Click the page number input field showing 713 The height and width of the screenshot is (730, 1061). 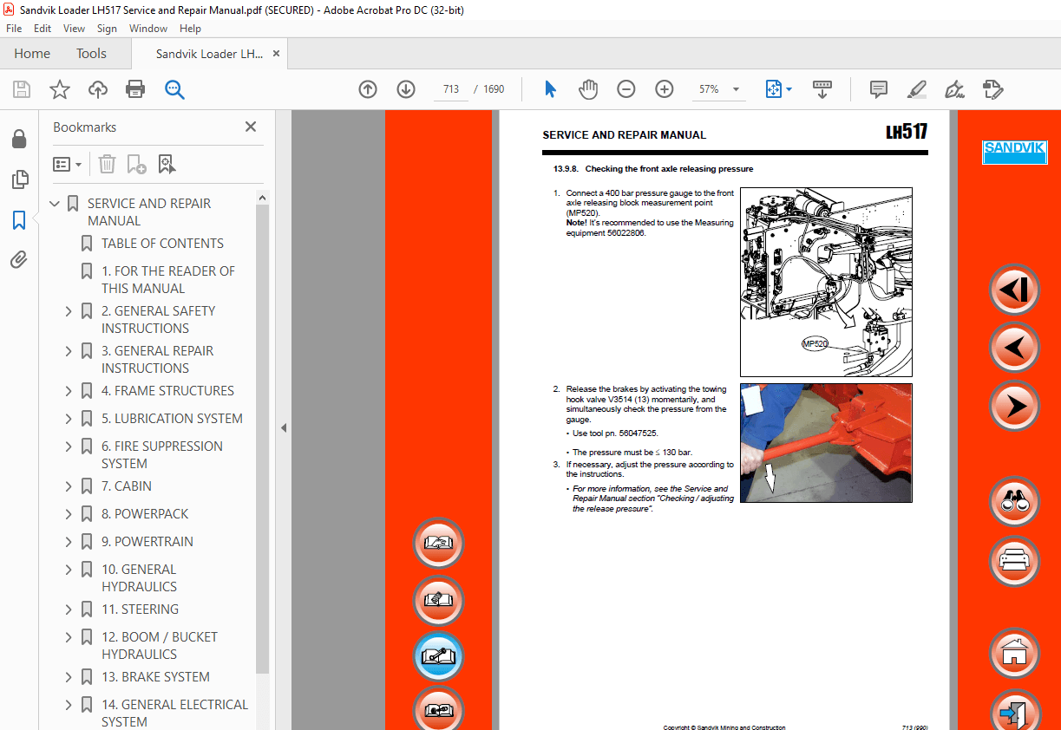click(x=450, y=88)
